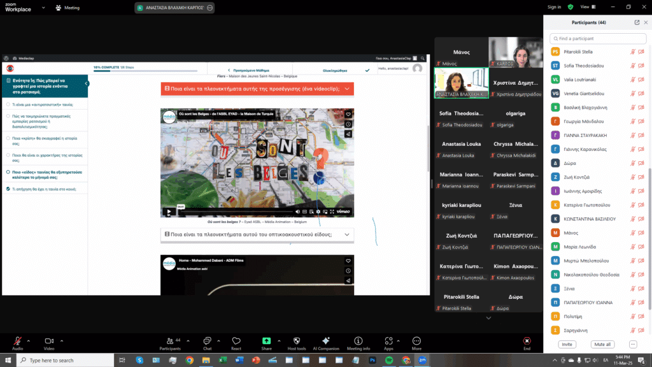Open topic 'Τι απήχηση θα έχει η ταινία στο κοινό;'
This screenshot has height=367, width=652.
[44, 189]
